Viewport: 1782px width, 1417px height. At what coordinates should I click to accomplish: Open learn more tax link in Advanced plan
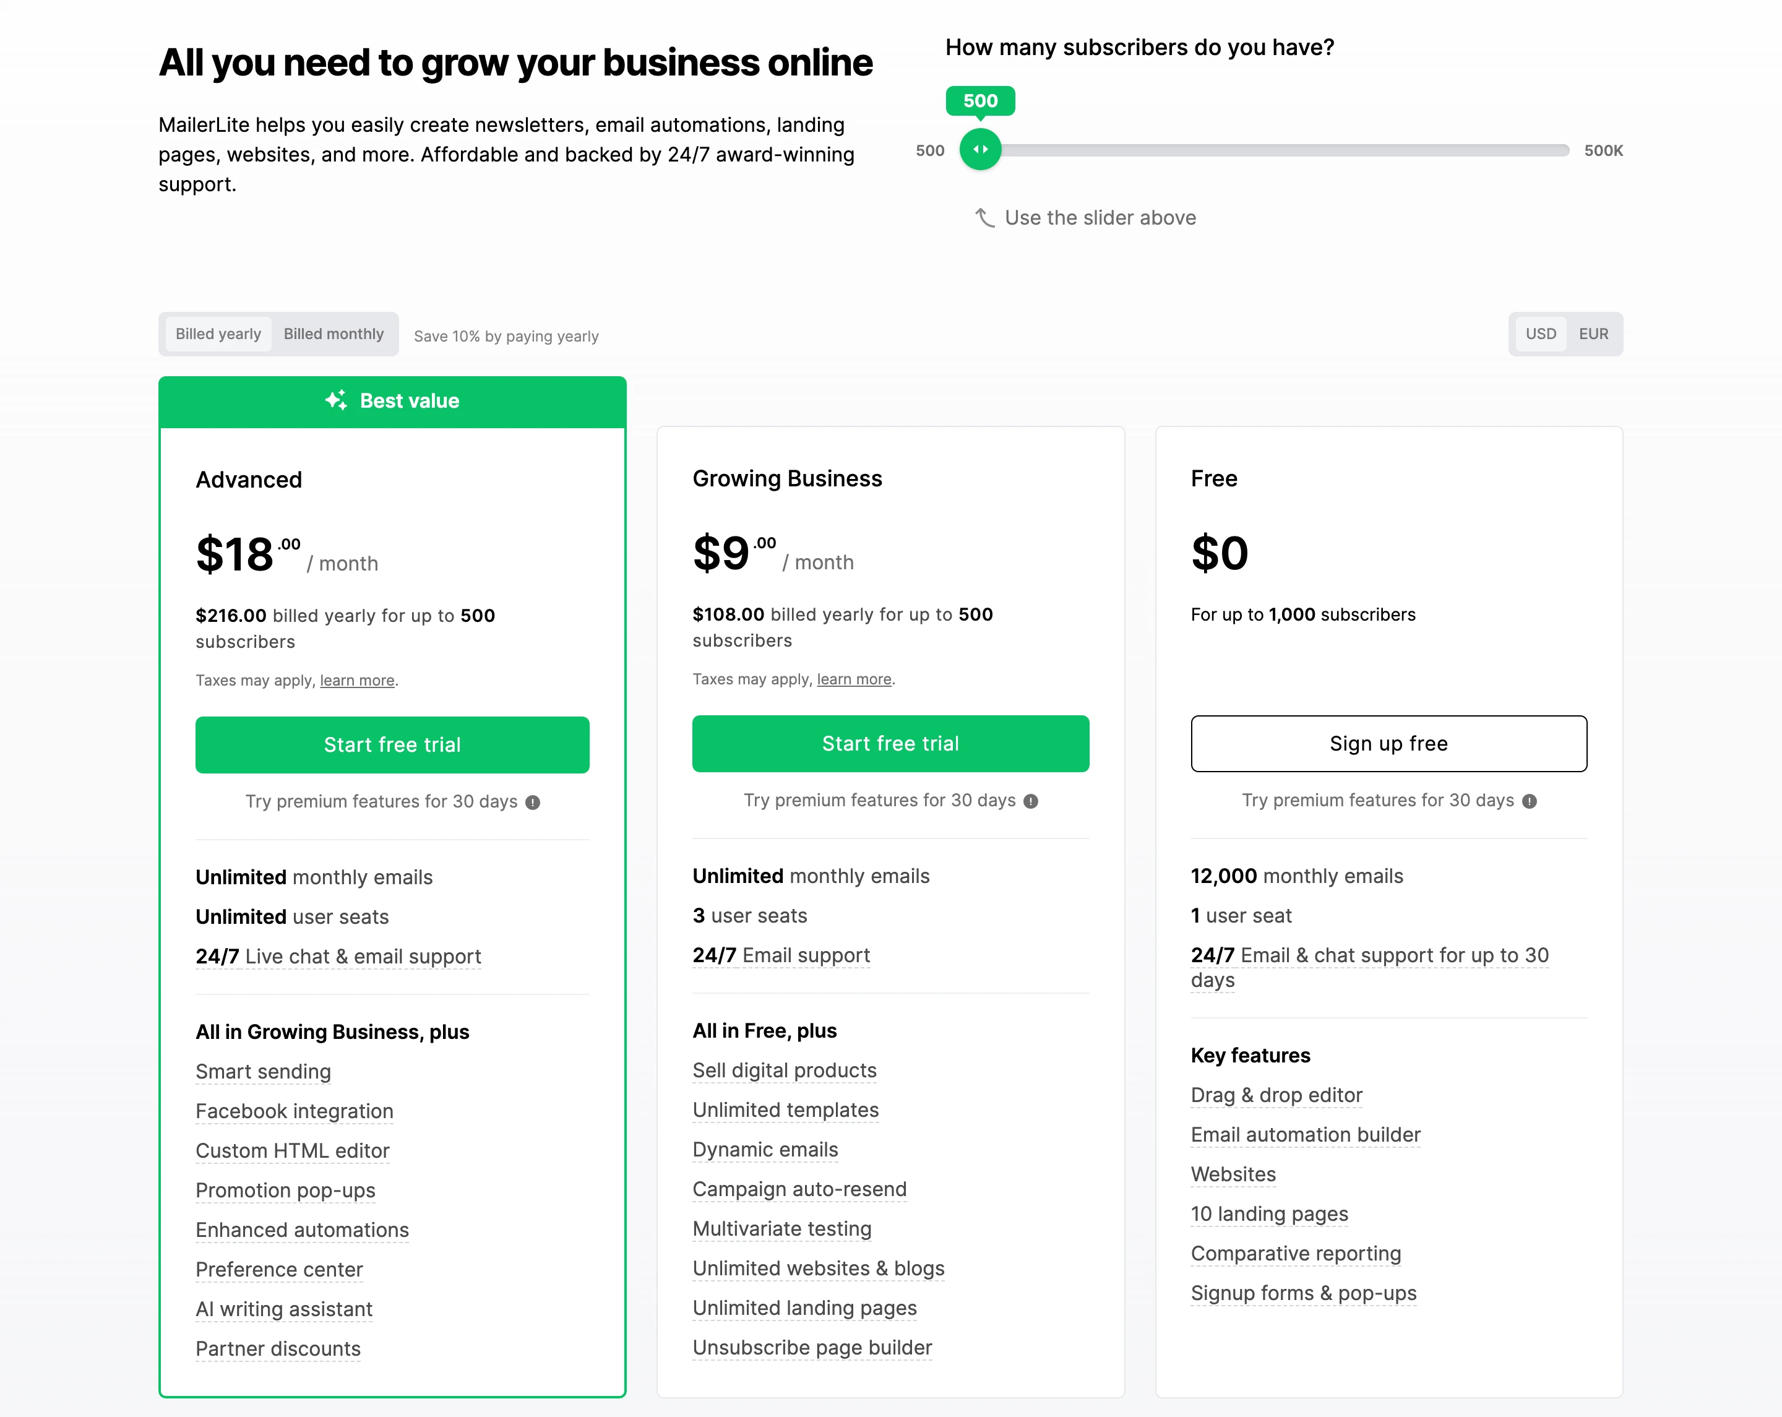[357, 681]
